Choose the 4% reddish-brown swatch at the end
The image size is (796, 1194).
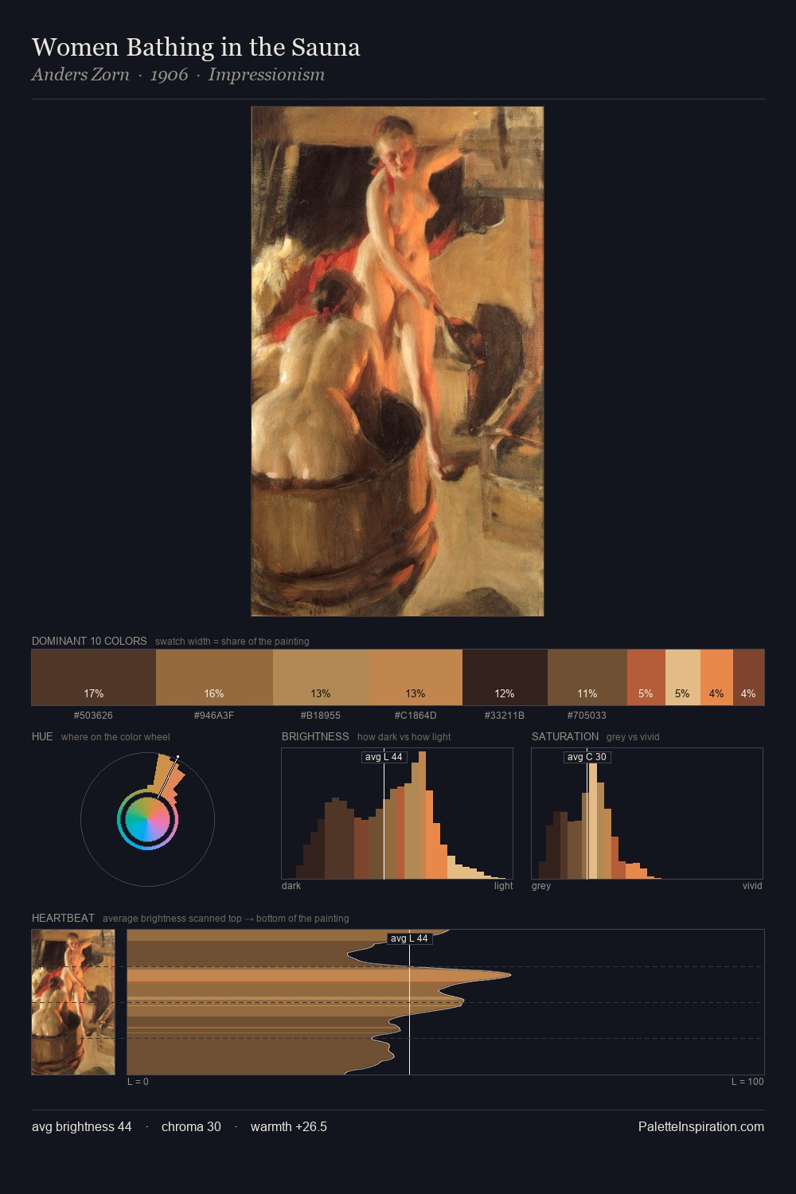point(748,677)
